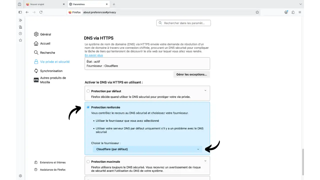Open the AI chatbot sidebar icon
This screenshot has width=320, height=180.
(20, 20)
